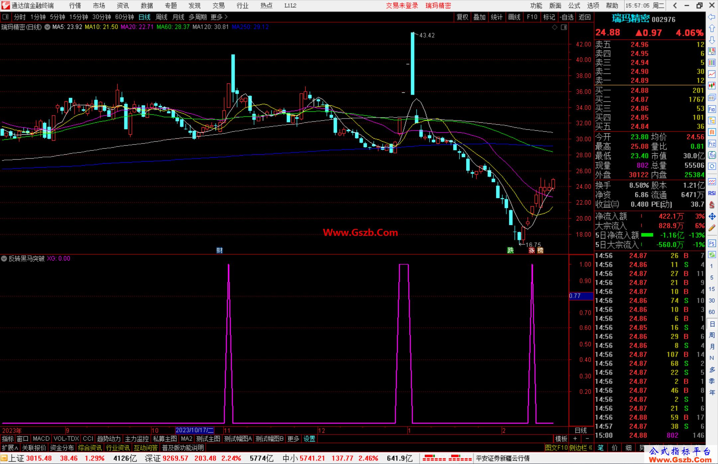Open the 行情 menu
The width and height of the screenshot is (718, 464).
pyautogui.click(x=75, y=5)
